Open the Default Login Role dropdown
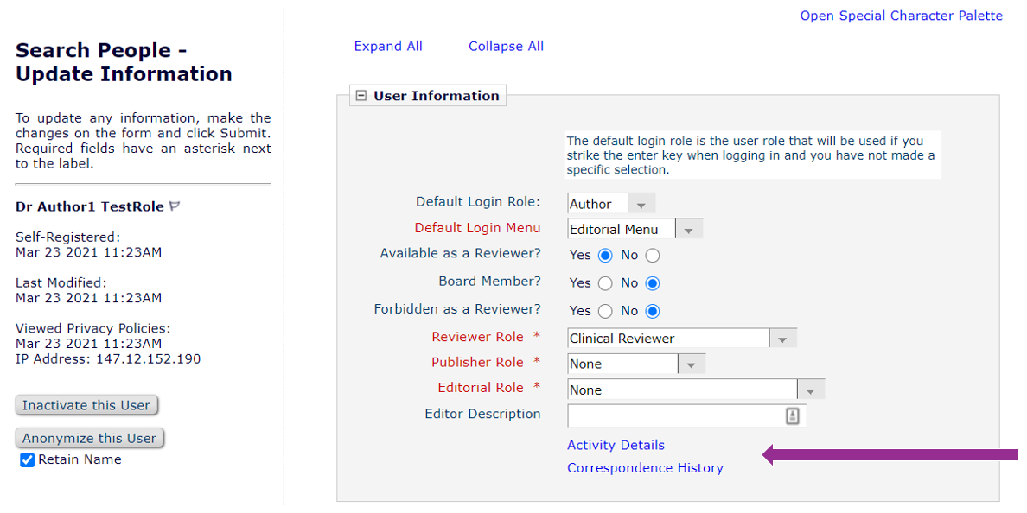The image size is (1027, 513). pyautogui.click(x=611, y=204)
